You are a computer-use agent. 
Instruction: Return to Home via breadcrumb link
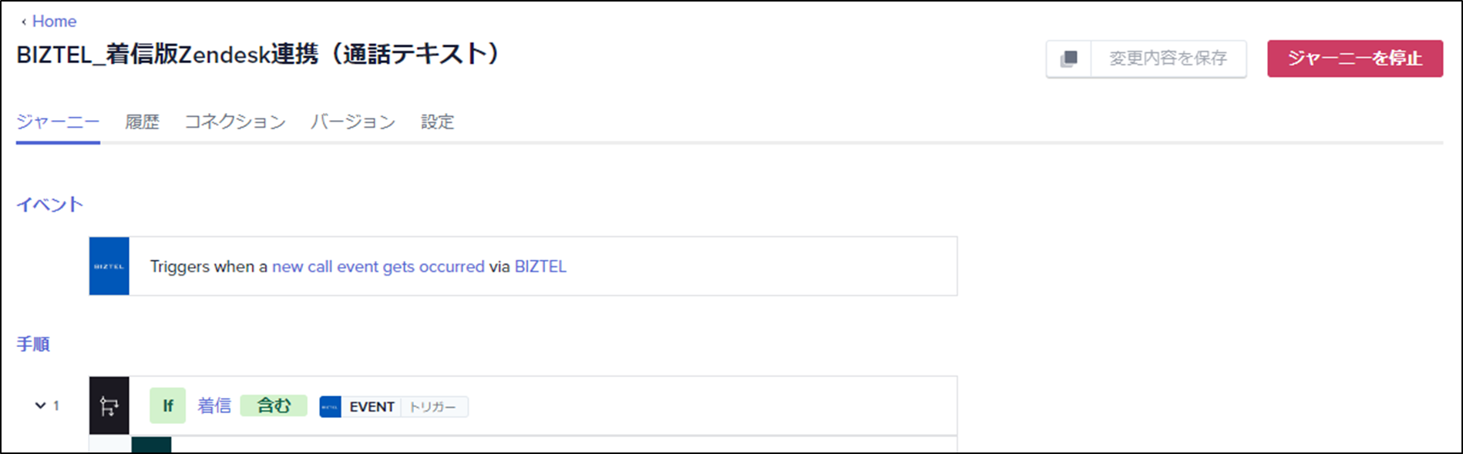tap(54, 22)
